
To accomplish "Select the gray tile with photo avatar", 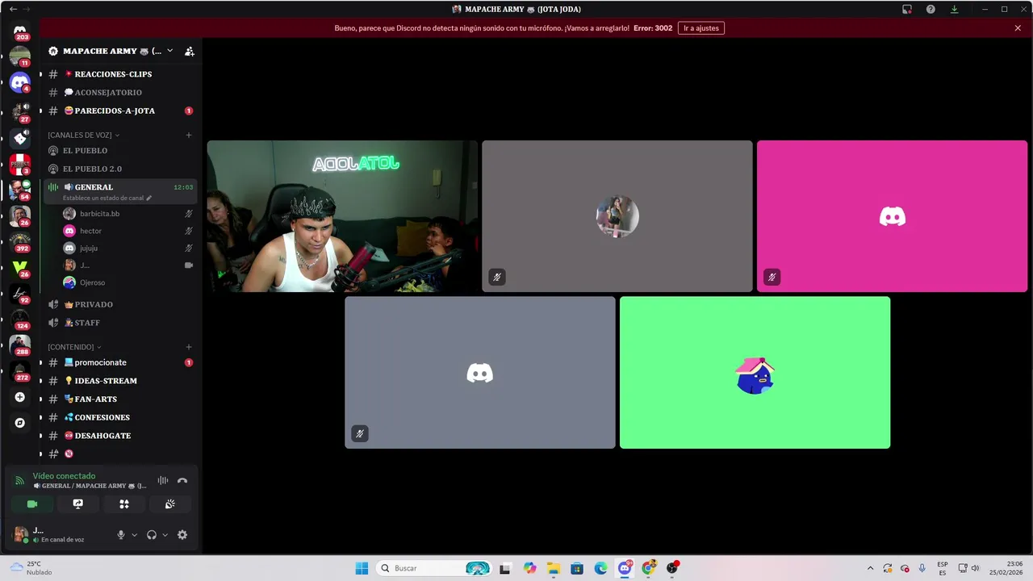I will [617, 216].
